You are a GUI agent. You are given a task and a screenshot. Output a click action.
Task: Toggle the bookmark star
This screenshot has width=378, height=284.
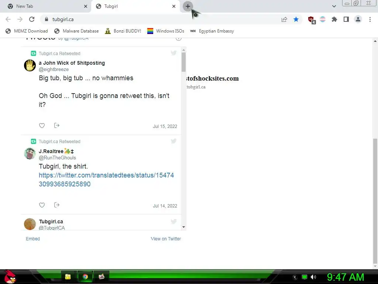click(x=296, y=19)
